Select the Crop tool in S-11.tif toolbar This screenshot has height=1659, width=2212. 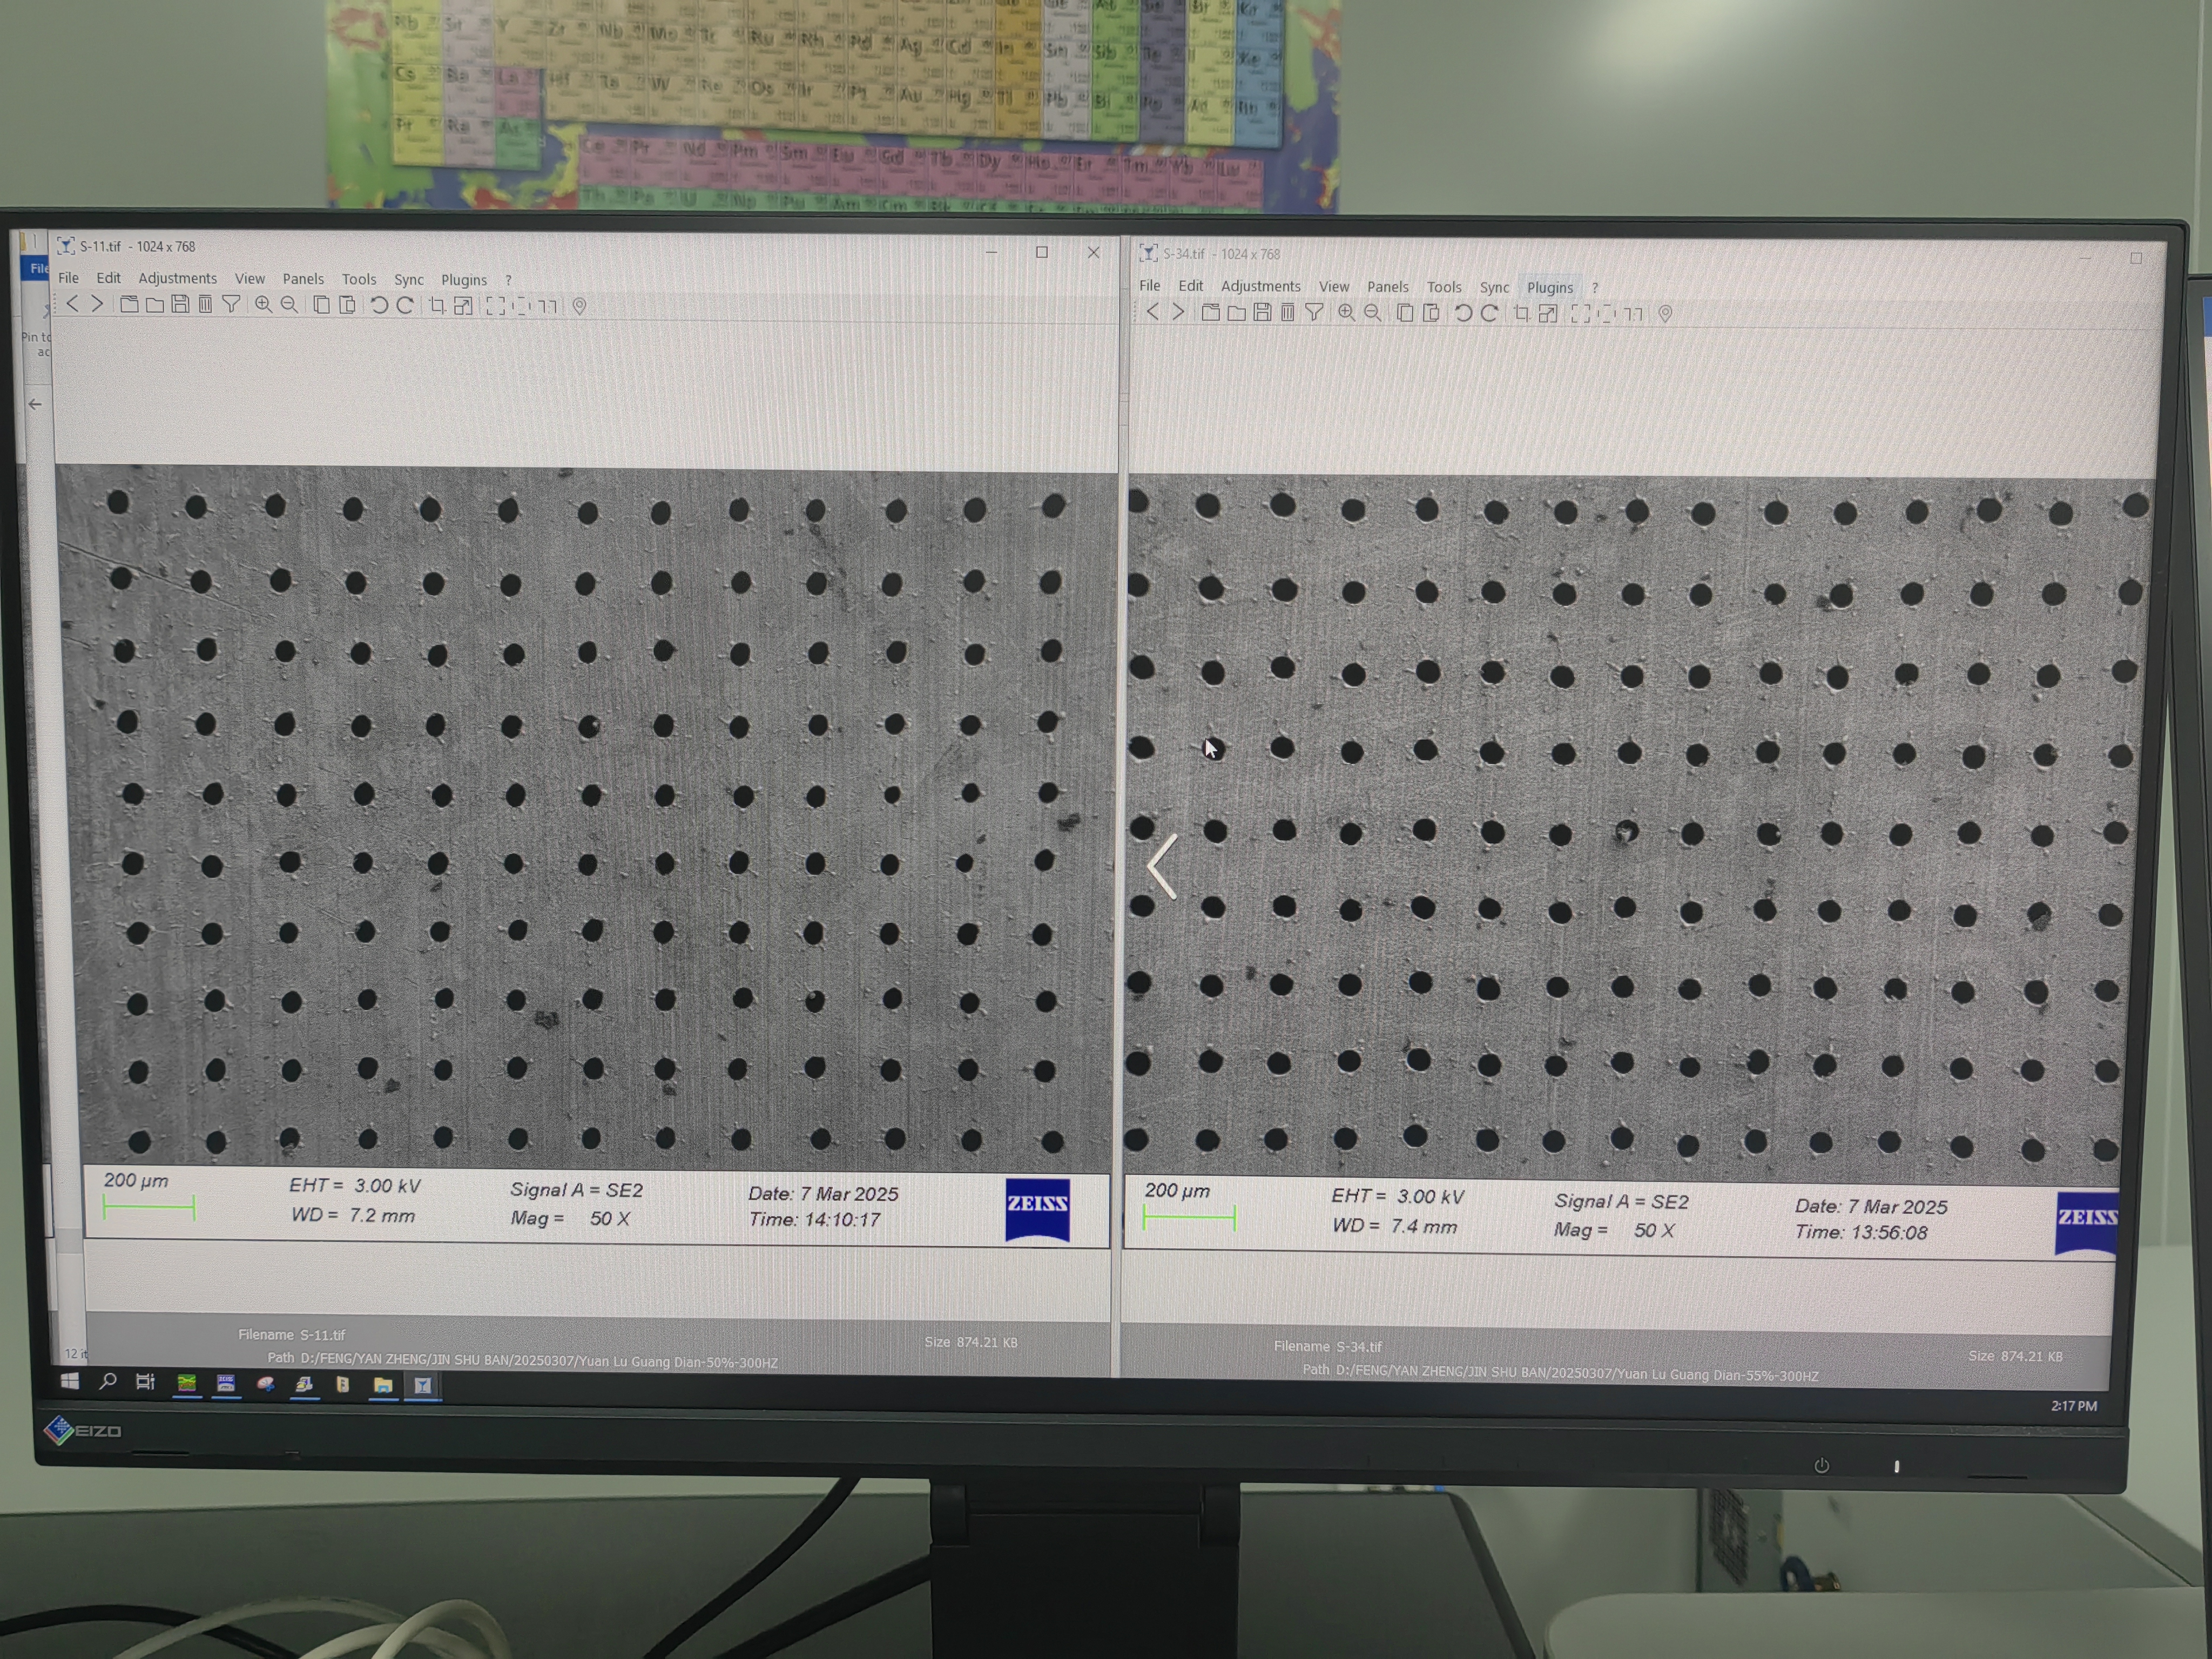[x=437, y=306]
